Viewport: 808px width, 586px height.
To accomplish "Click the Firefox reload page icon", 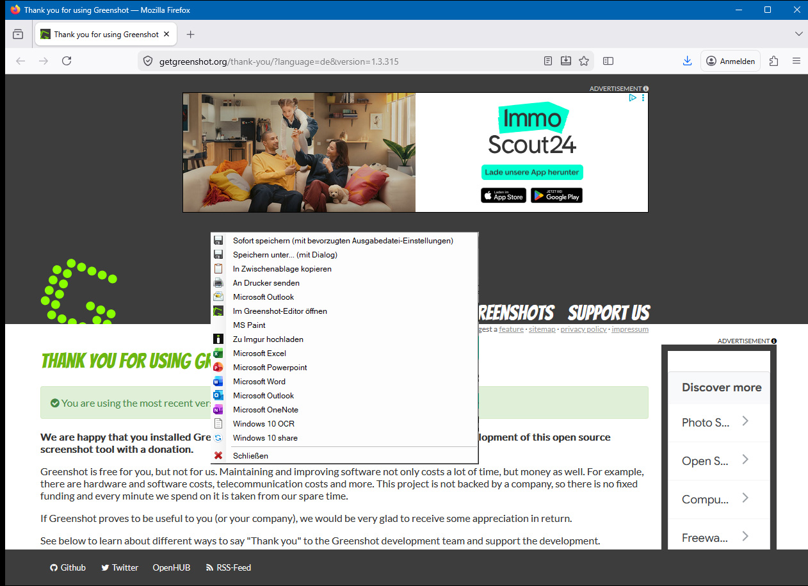I will click(x=67, y=61).
